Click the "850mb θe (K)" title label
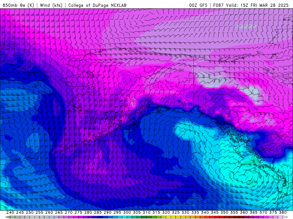This screenshot has height=219, width=293. click(x=18, y=5)
